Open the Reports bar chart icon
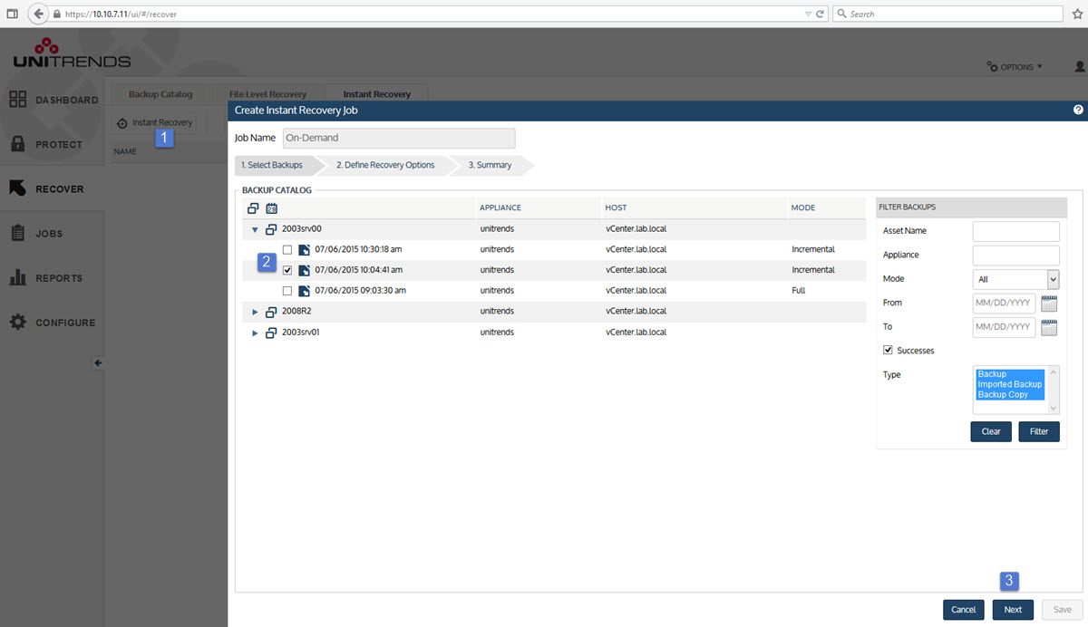This screenshot has height=627, width=1088. pos(17,277)
